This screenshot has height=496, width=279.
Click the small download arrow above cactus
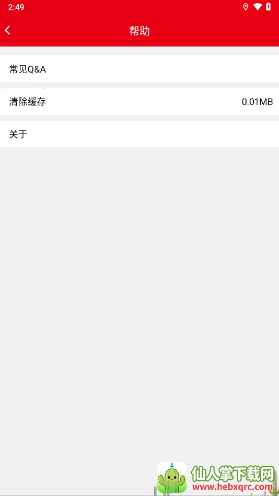172,466
